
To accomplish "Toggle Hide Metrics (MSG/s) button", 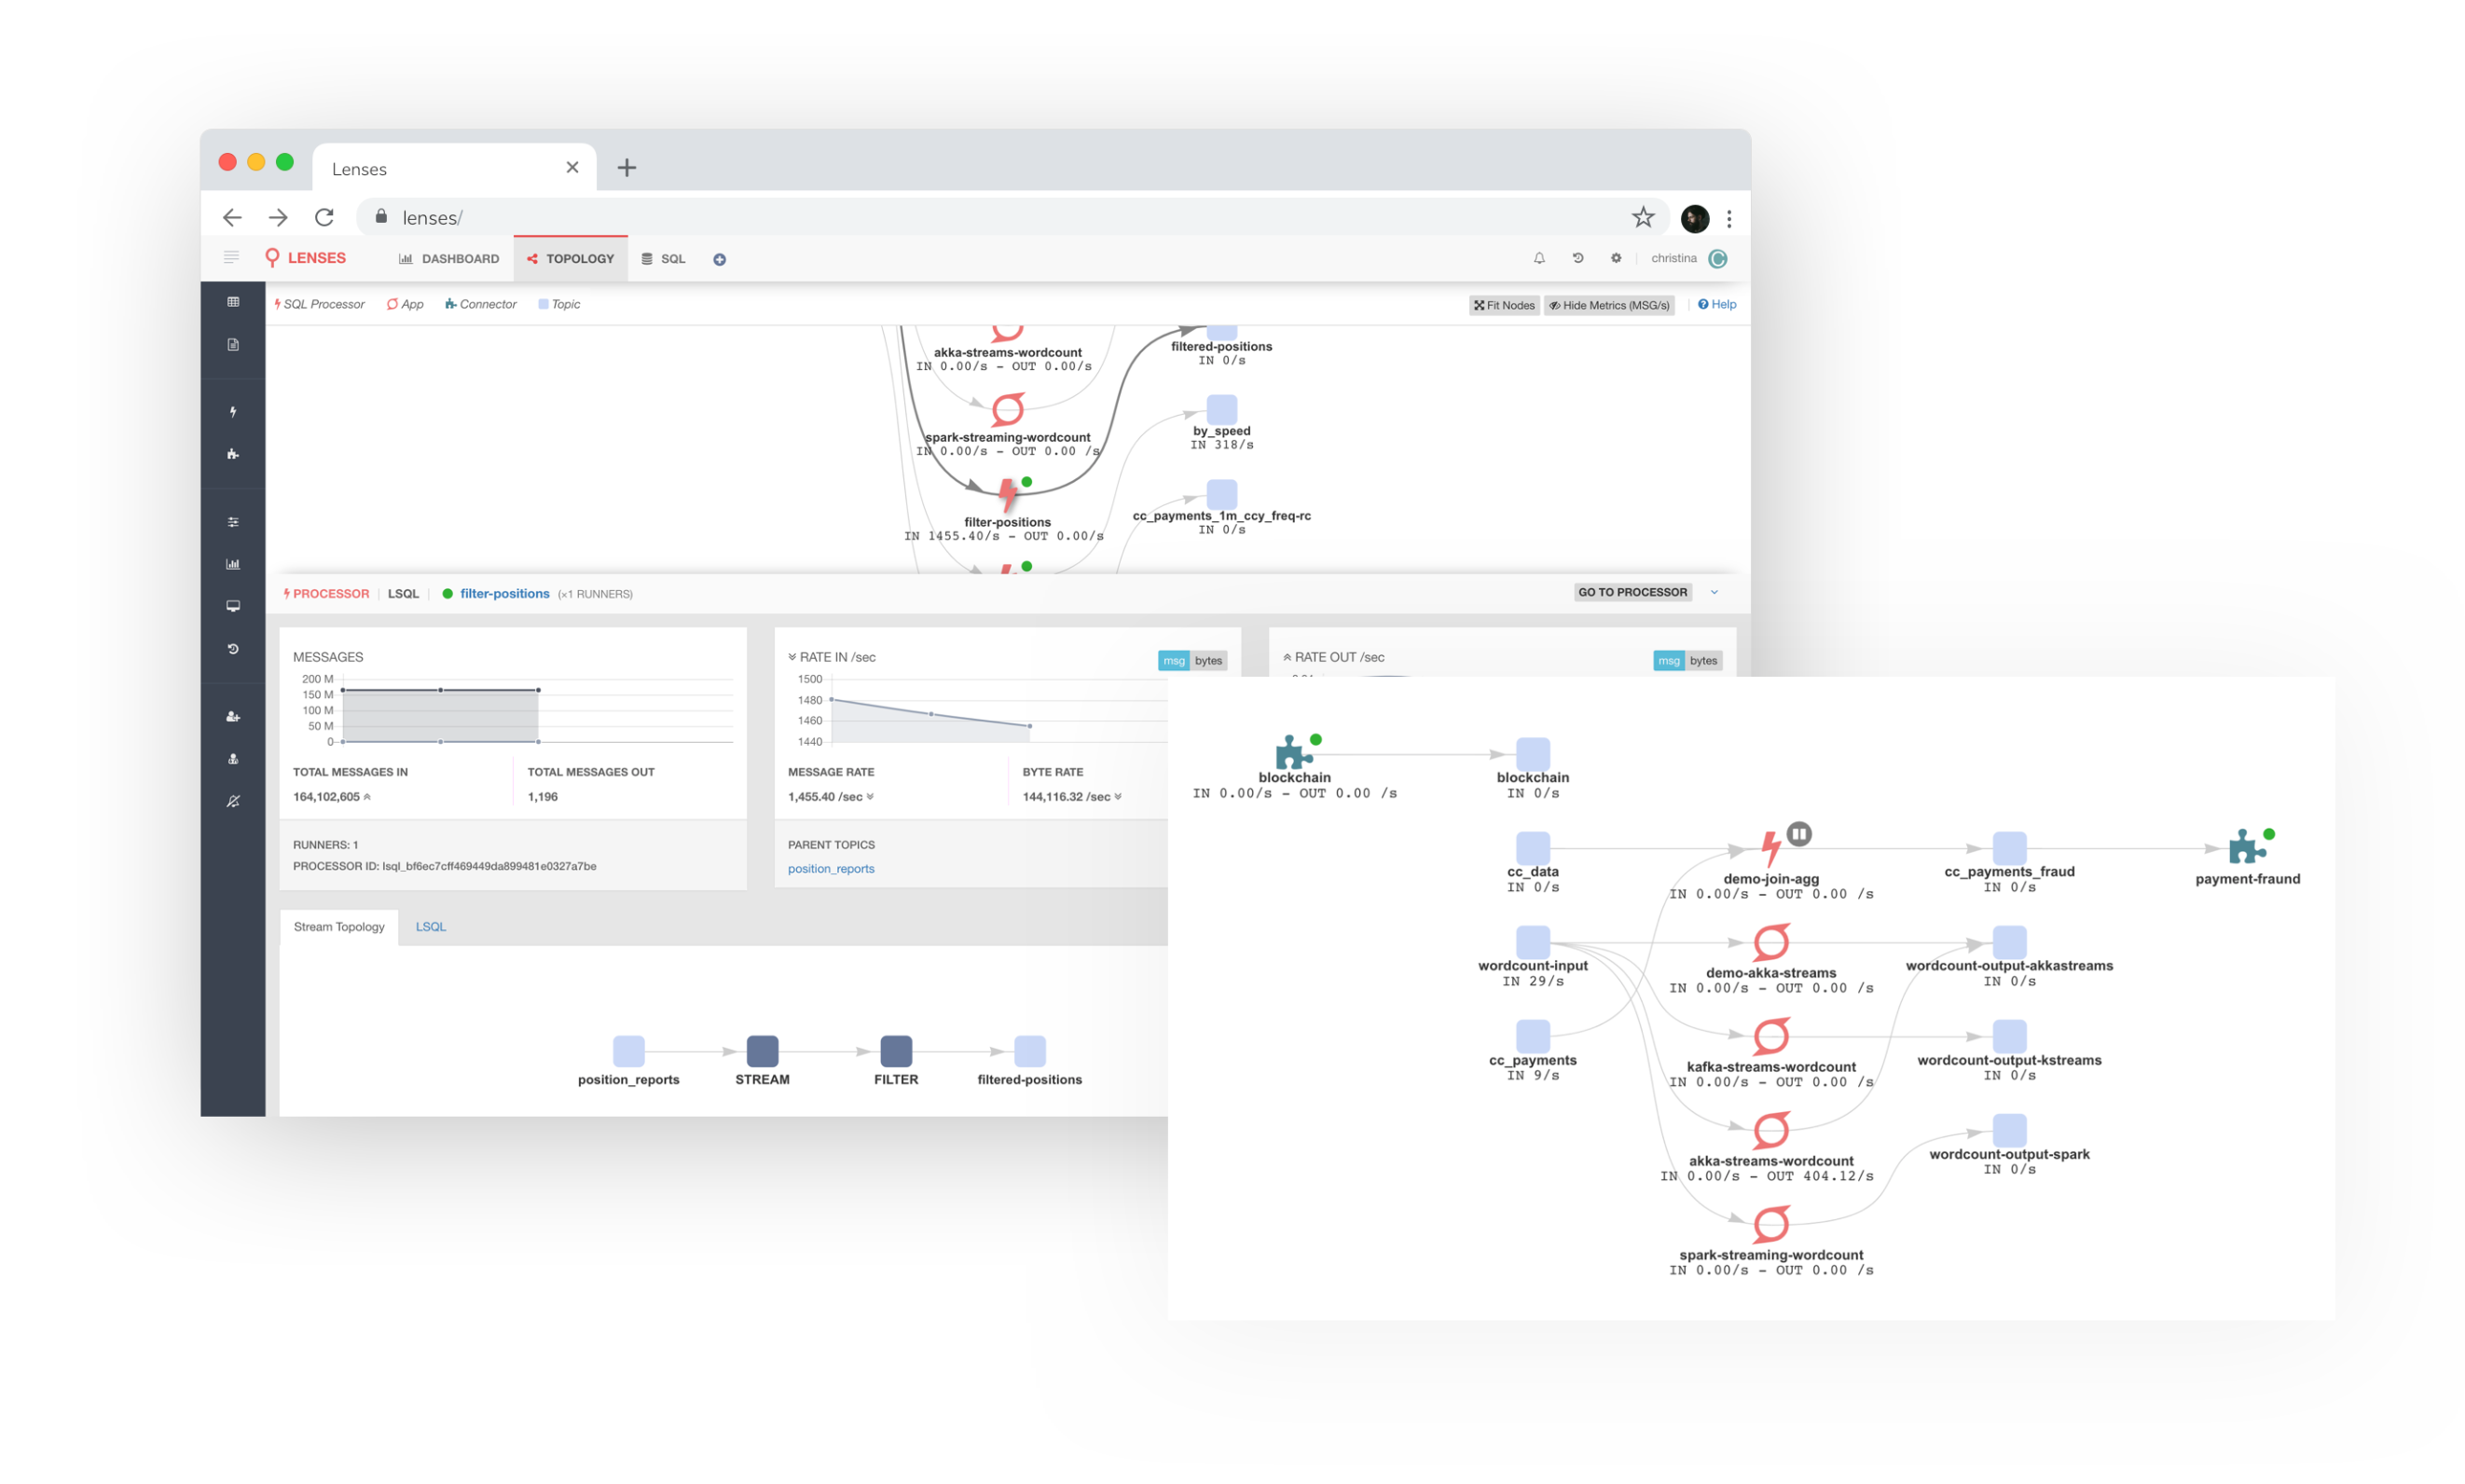I will (1608, 305).
